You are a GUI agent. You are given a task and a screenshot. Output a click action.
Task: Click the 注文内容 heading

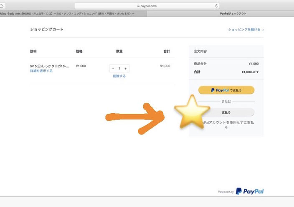coord(200,51)
